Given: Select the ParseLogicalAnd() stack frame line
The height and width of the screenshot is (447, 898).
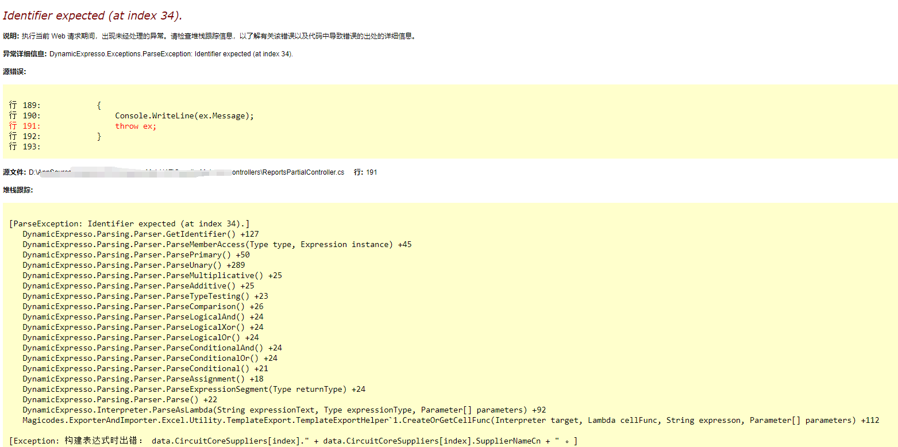Looking at the screenshot, I should coord(142,317).
